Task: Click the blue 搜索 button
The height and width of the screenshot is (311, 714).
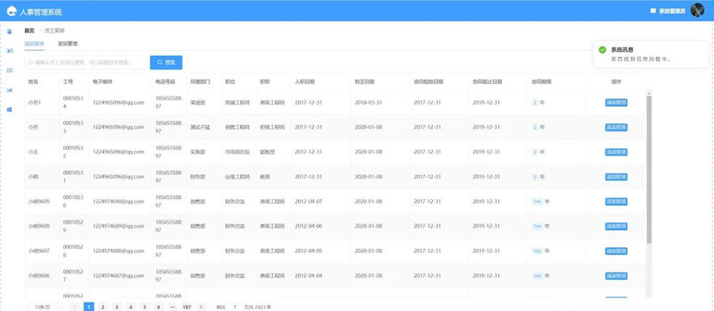Action: (166, 62)
